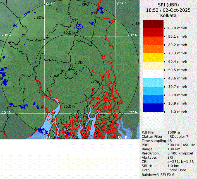Image resolution: width=197 pixels, height=179 pixels.
Task: Click the KOL station marker on map
Action: (70, 69)
